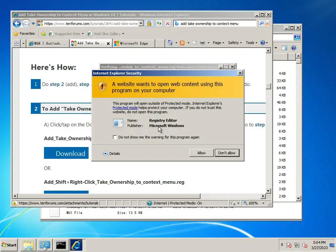The image size is (336, 252).
Task: Close the Add Take Ownership tab
Action: pos(108,44)
